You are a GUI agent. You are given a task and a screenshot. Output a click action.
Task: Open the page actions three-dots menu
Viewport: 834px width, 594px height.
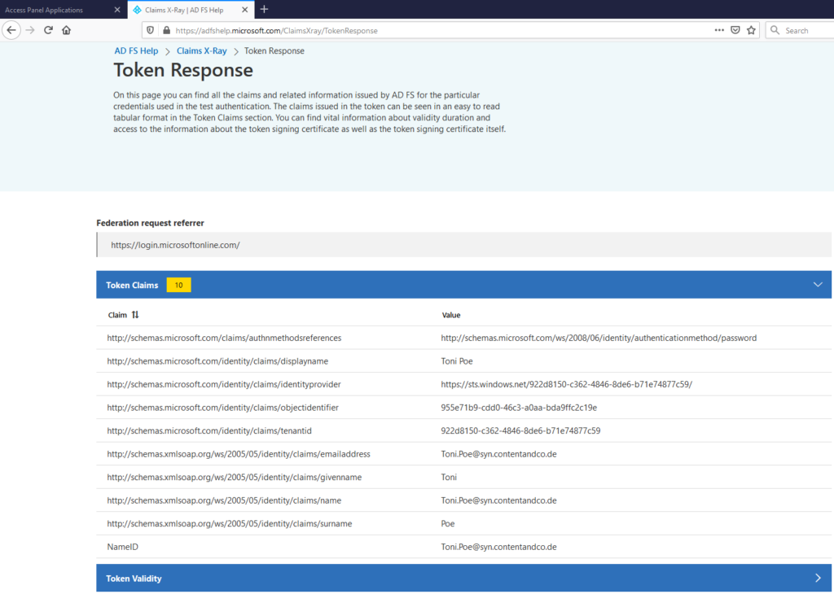[719, 30]
